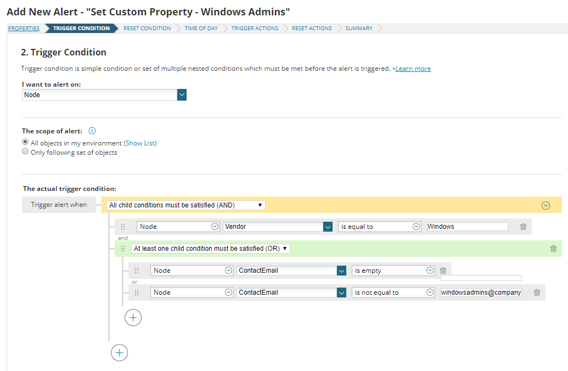Add condition inside the OR group
This screenshot has height=371, width=568.
click(133, 317)
